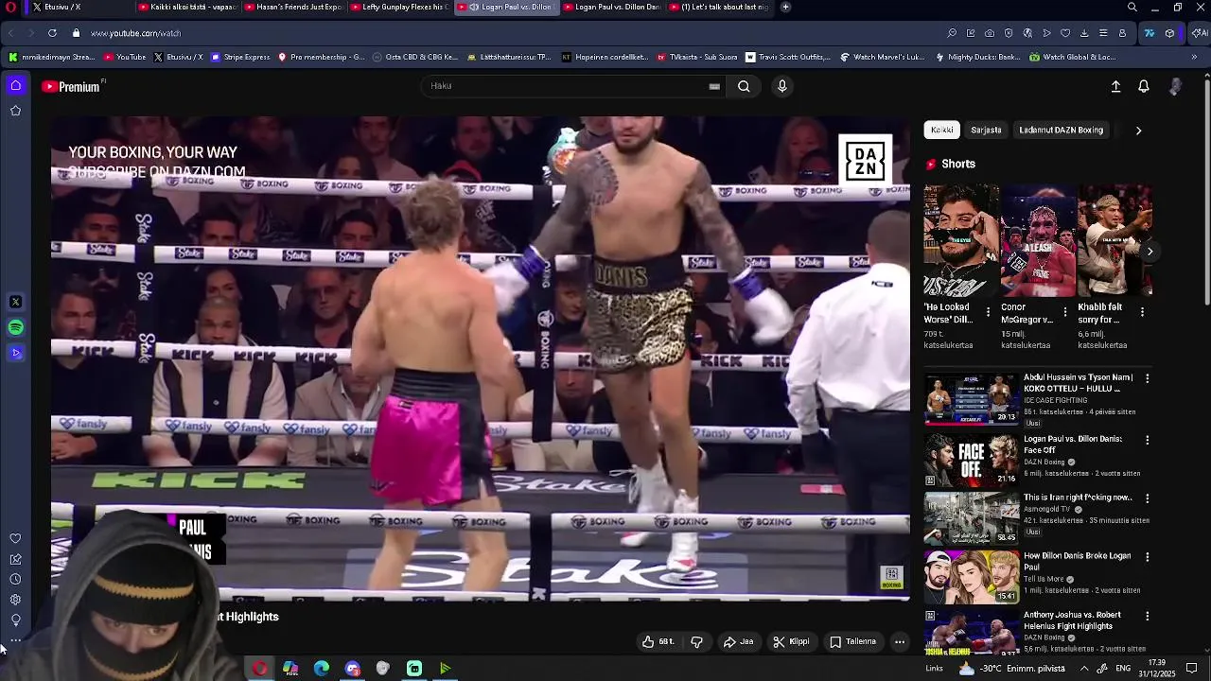Open the browser tab search magnifier

[x=1132, y=7]
